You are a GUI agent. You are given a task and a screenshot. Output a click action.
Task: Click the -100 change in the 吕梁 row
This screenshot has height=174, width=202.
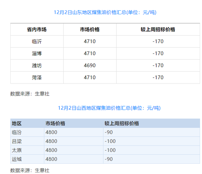110,141
